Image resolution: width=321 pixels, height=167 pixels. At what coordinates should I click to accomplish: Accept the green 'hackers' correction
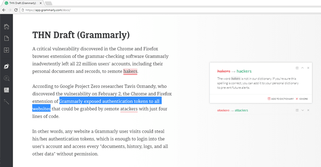point(244,71)
